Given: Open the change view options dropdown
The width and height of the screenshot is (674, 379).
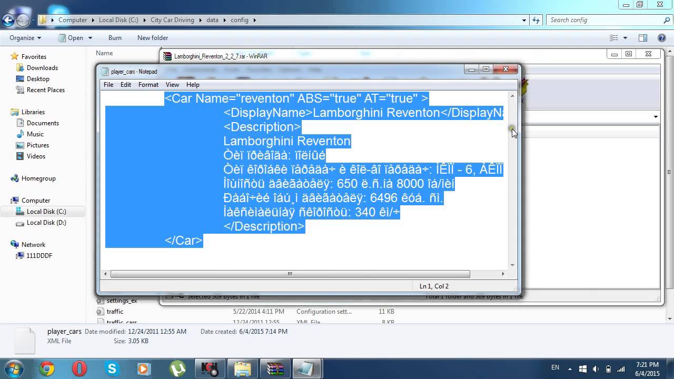Looking at the screenshot, I should (x=625, y=38).
